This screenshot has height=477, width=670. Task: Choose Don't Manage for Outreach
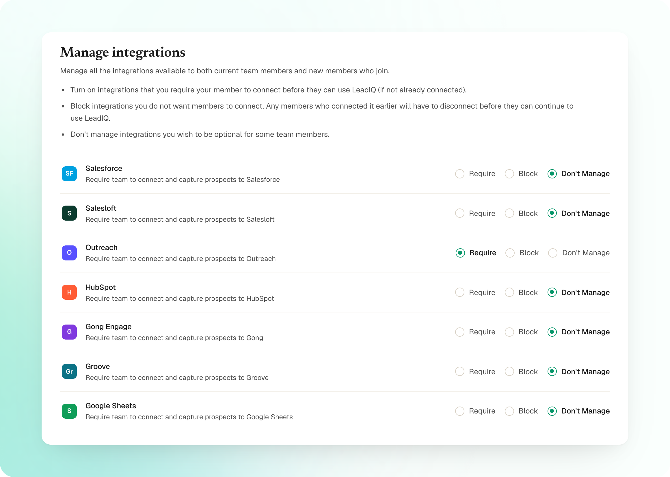pyautogui.click(x=553, y=253)
